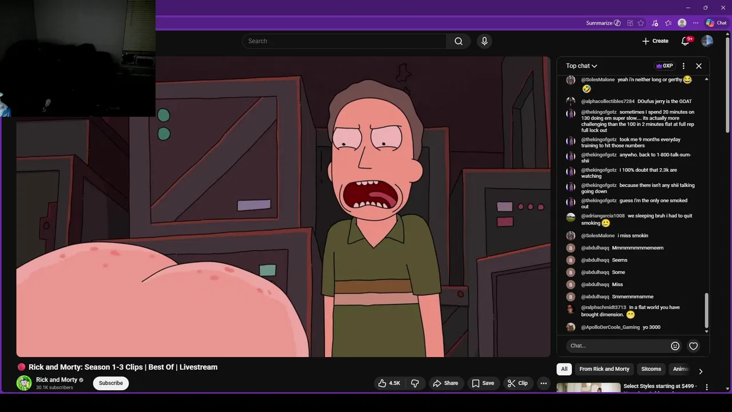Open the Select Styles ad thumbnail
This screenshot has height=412, width=732.
click(x=588, y=388)
